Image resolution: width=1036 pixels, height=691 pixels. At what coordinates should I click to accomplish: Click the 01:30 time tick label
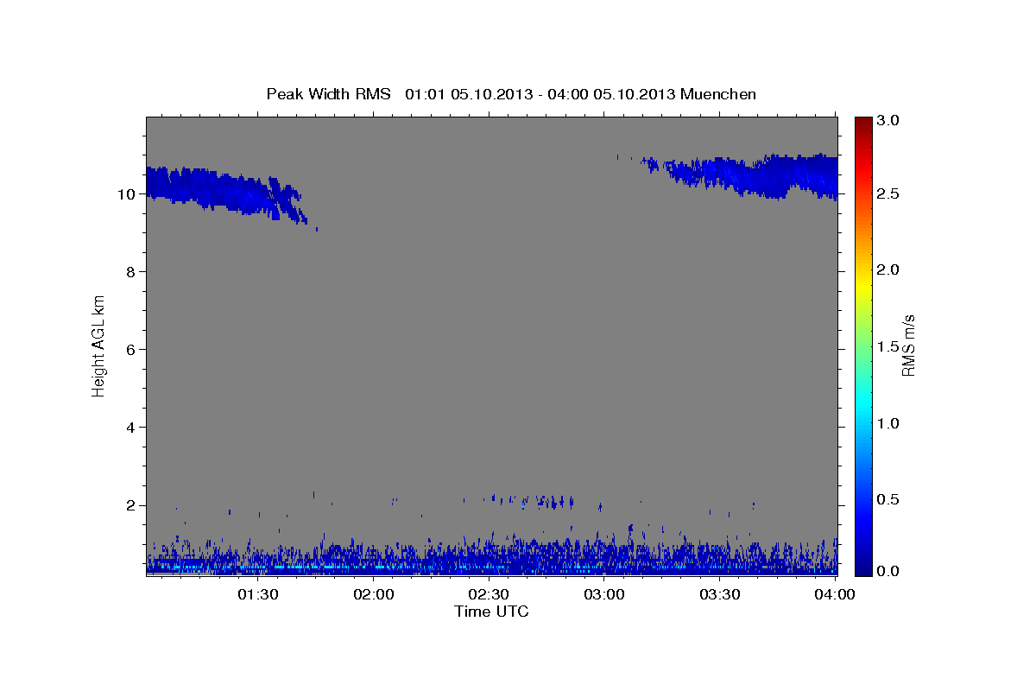[x=258, y=594]
